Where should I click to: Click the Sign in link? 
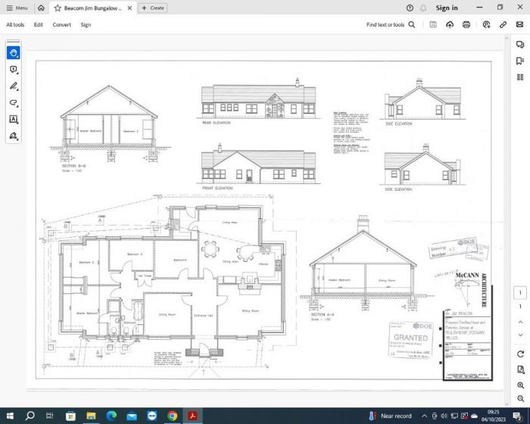[447, 8]
